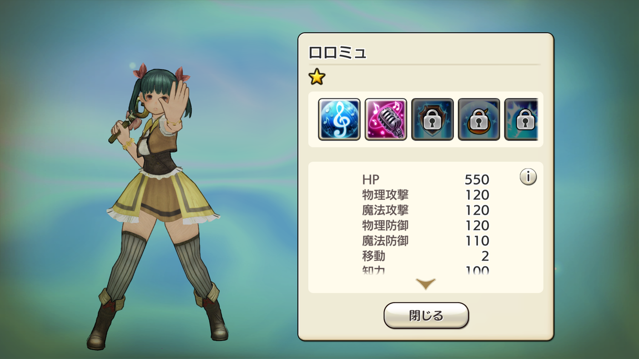639x359 pixels.
Task: Open stat info with the i icon
Action: pyautogui.click(x=528, y=177)
